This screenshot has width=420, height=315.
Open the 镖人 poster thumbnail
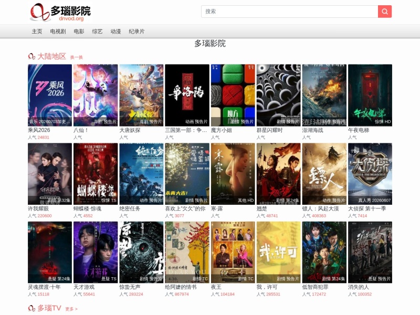324,174
